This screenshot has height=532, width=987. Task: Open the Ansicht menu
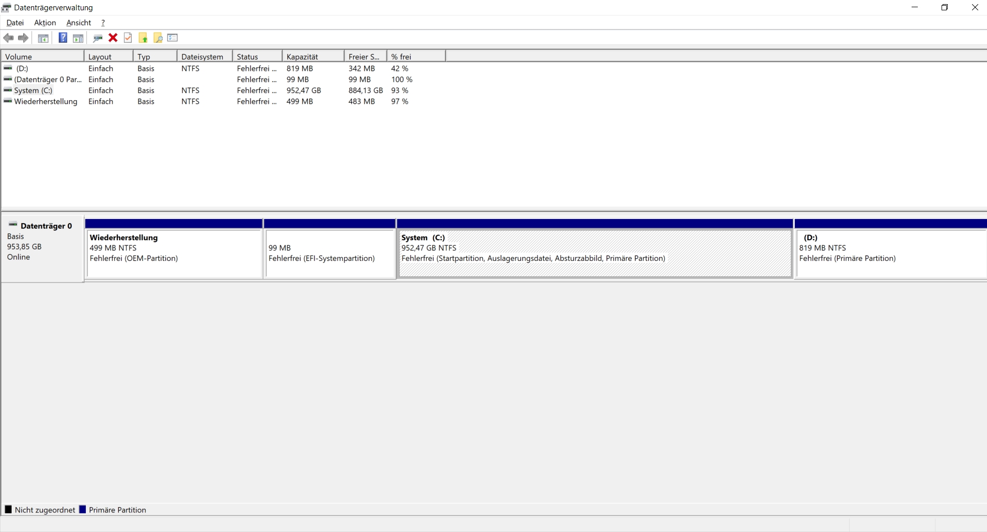click(79, 23)
